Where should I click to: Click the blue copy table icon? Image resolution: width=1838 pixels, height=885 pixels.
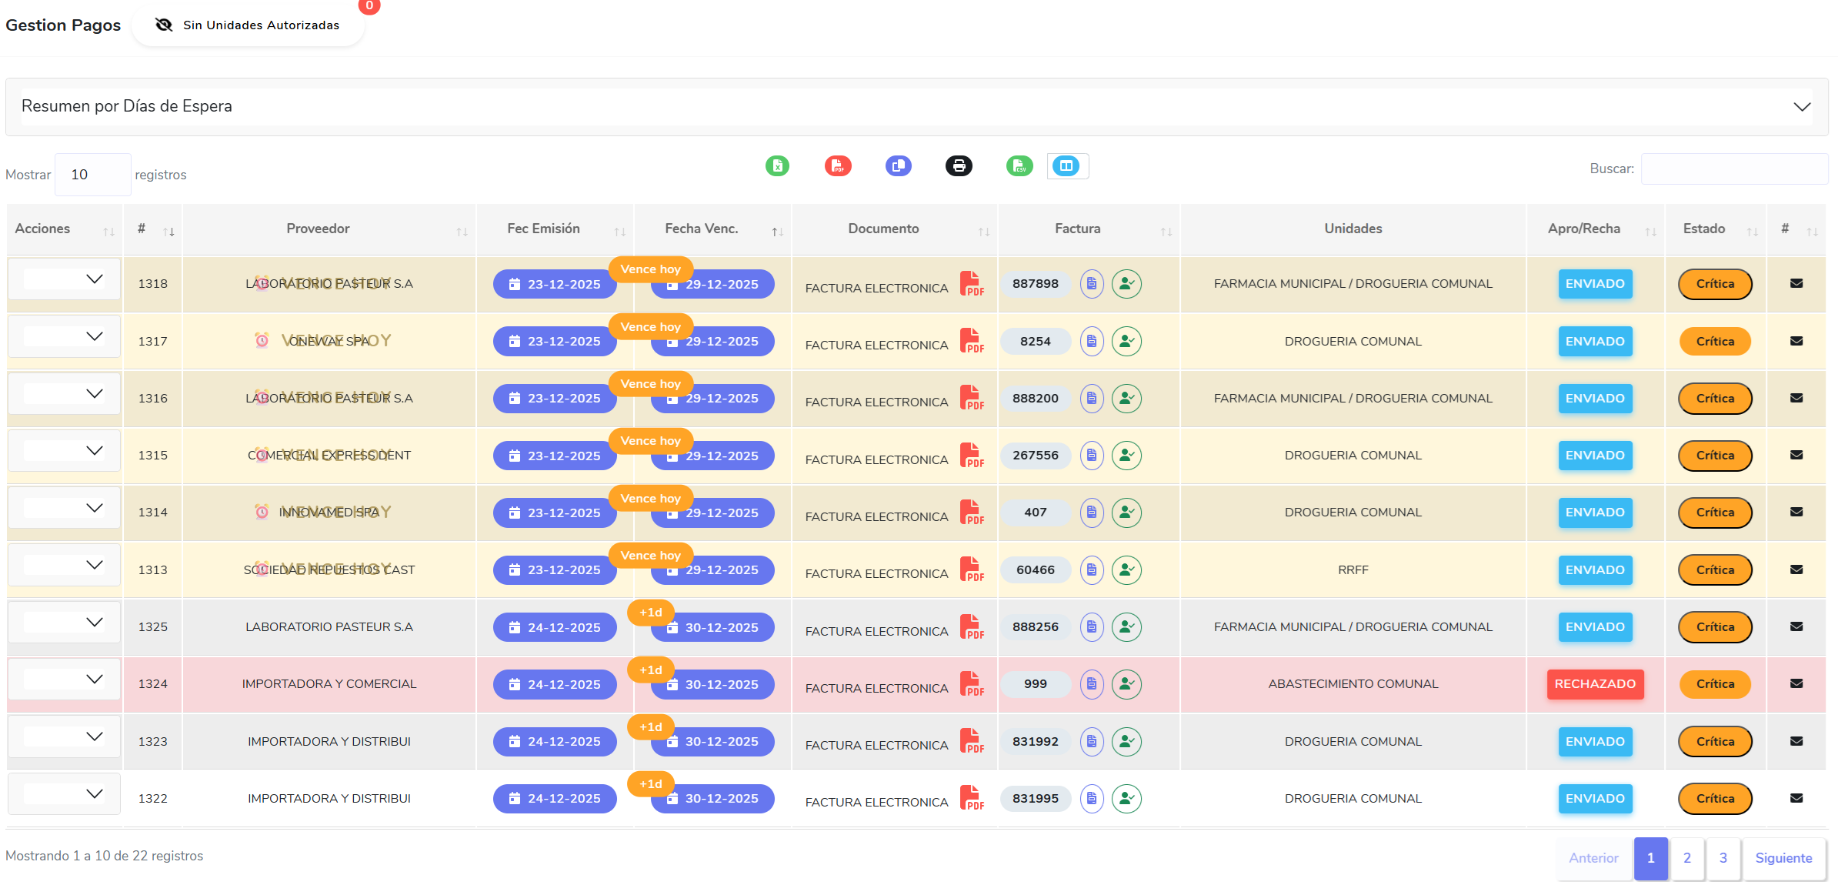898,165
